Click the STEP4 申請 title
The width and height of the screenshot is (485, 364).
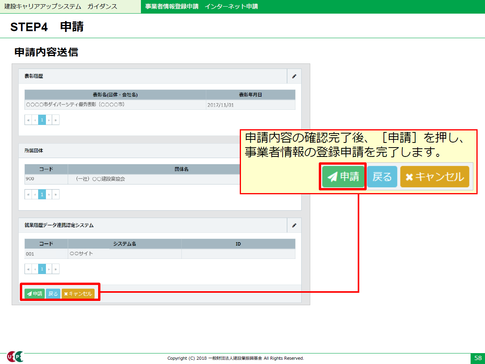tap(47, 26)
